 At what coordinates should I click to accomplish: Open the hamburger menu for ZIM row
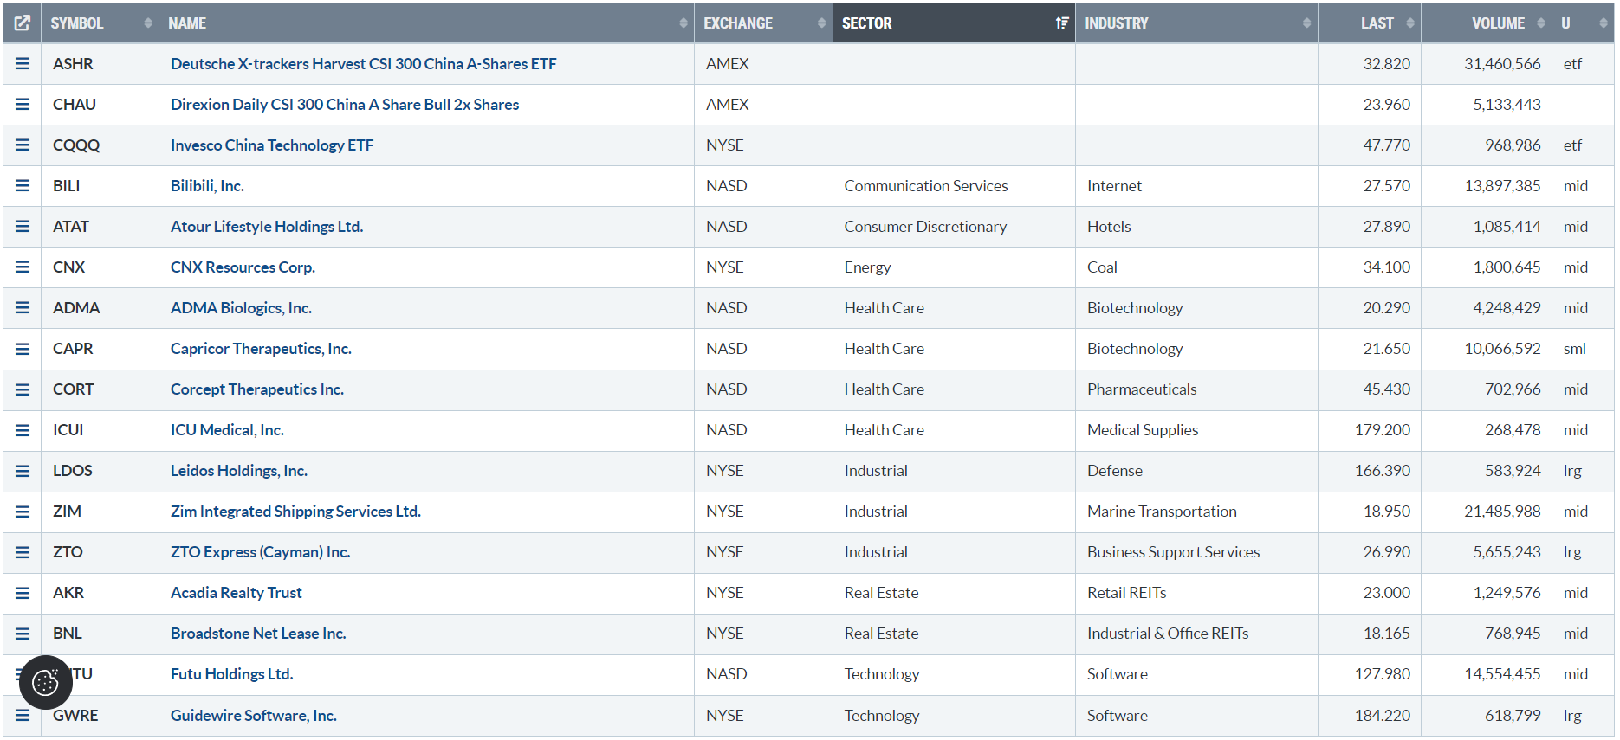tap(23, 512)
